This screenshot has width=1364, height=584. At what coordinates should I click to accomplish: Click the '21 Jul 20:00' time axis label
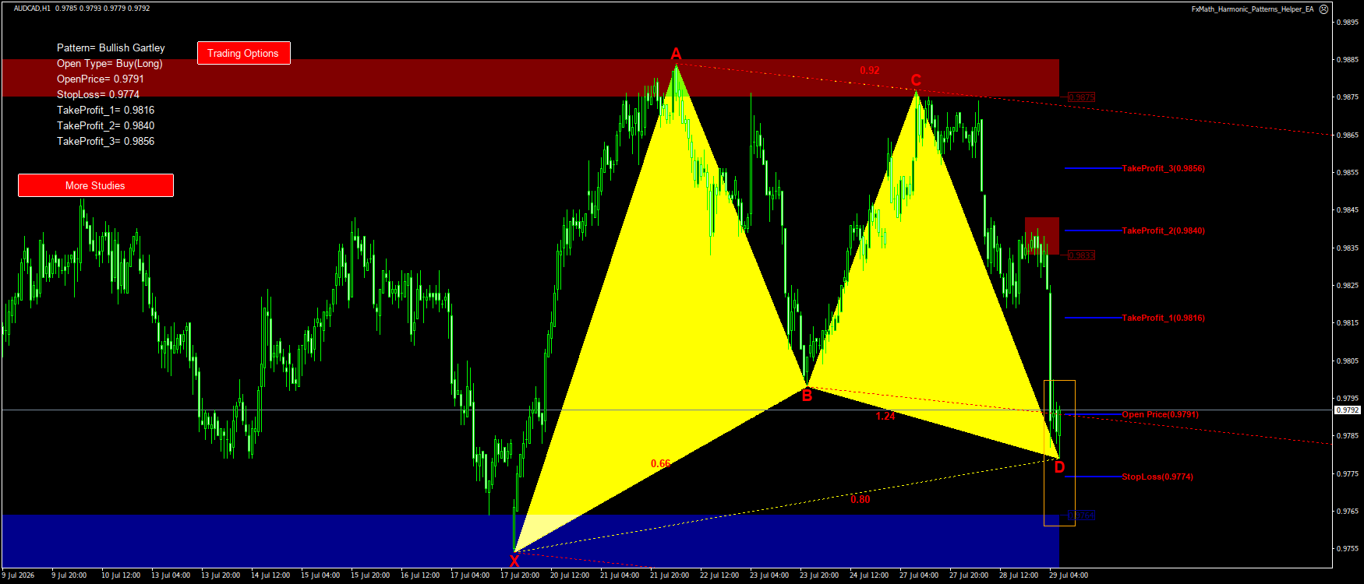coord(670,575)
